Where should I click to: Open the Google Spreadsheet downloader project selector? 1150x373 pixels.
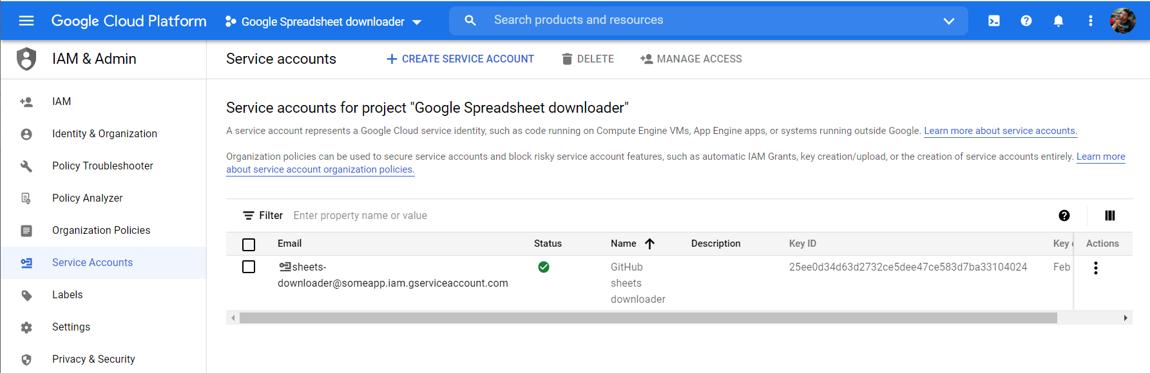(x=323, y=21)
